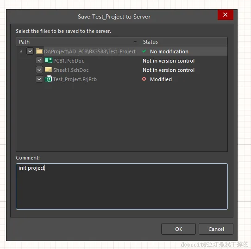Close the Save to Server dialog
251x249 pixels.
[x=225, y=15]
